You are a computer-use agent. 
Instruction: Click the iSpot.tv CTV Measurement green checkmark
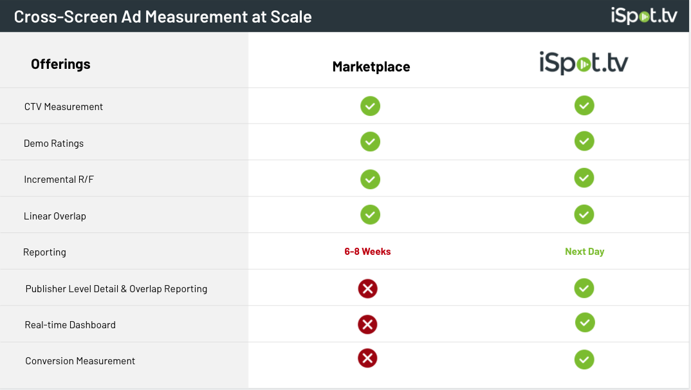584,106
